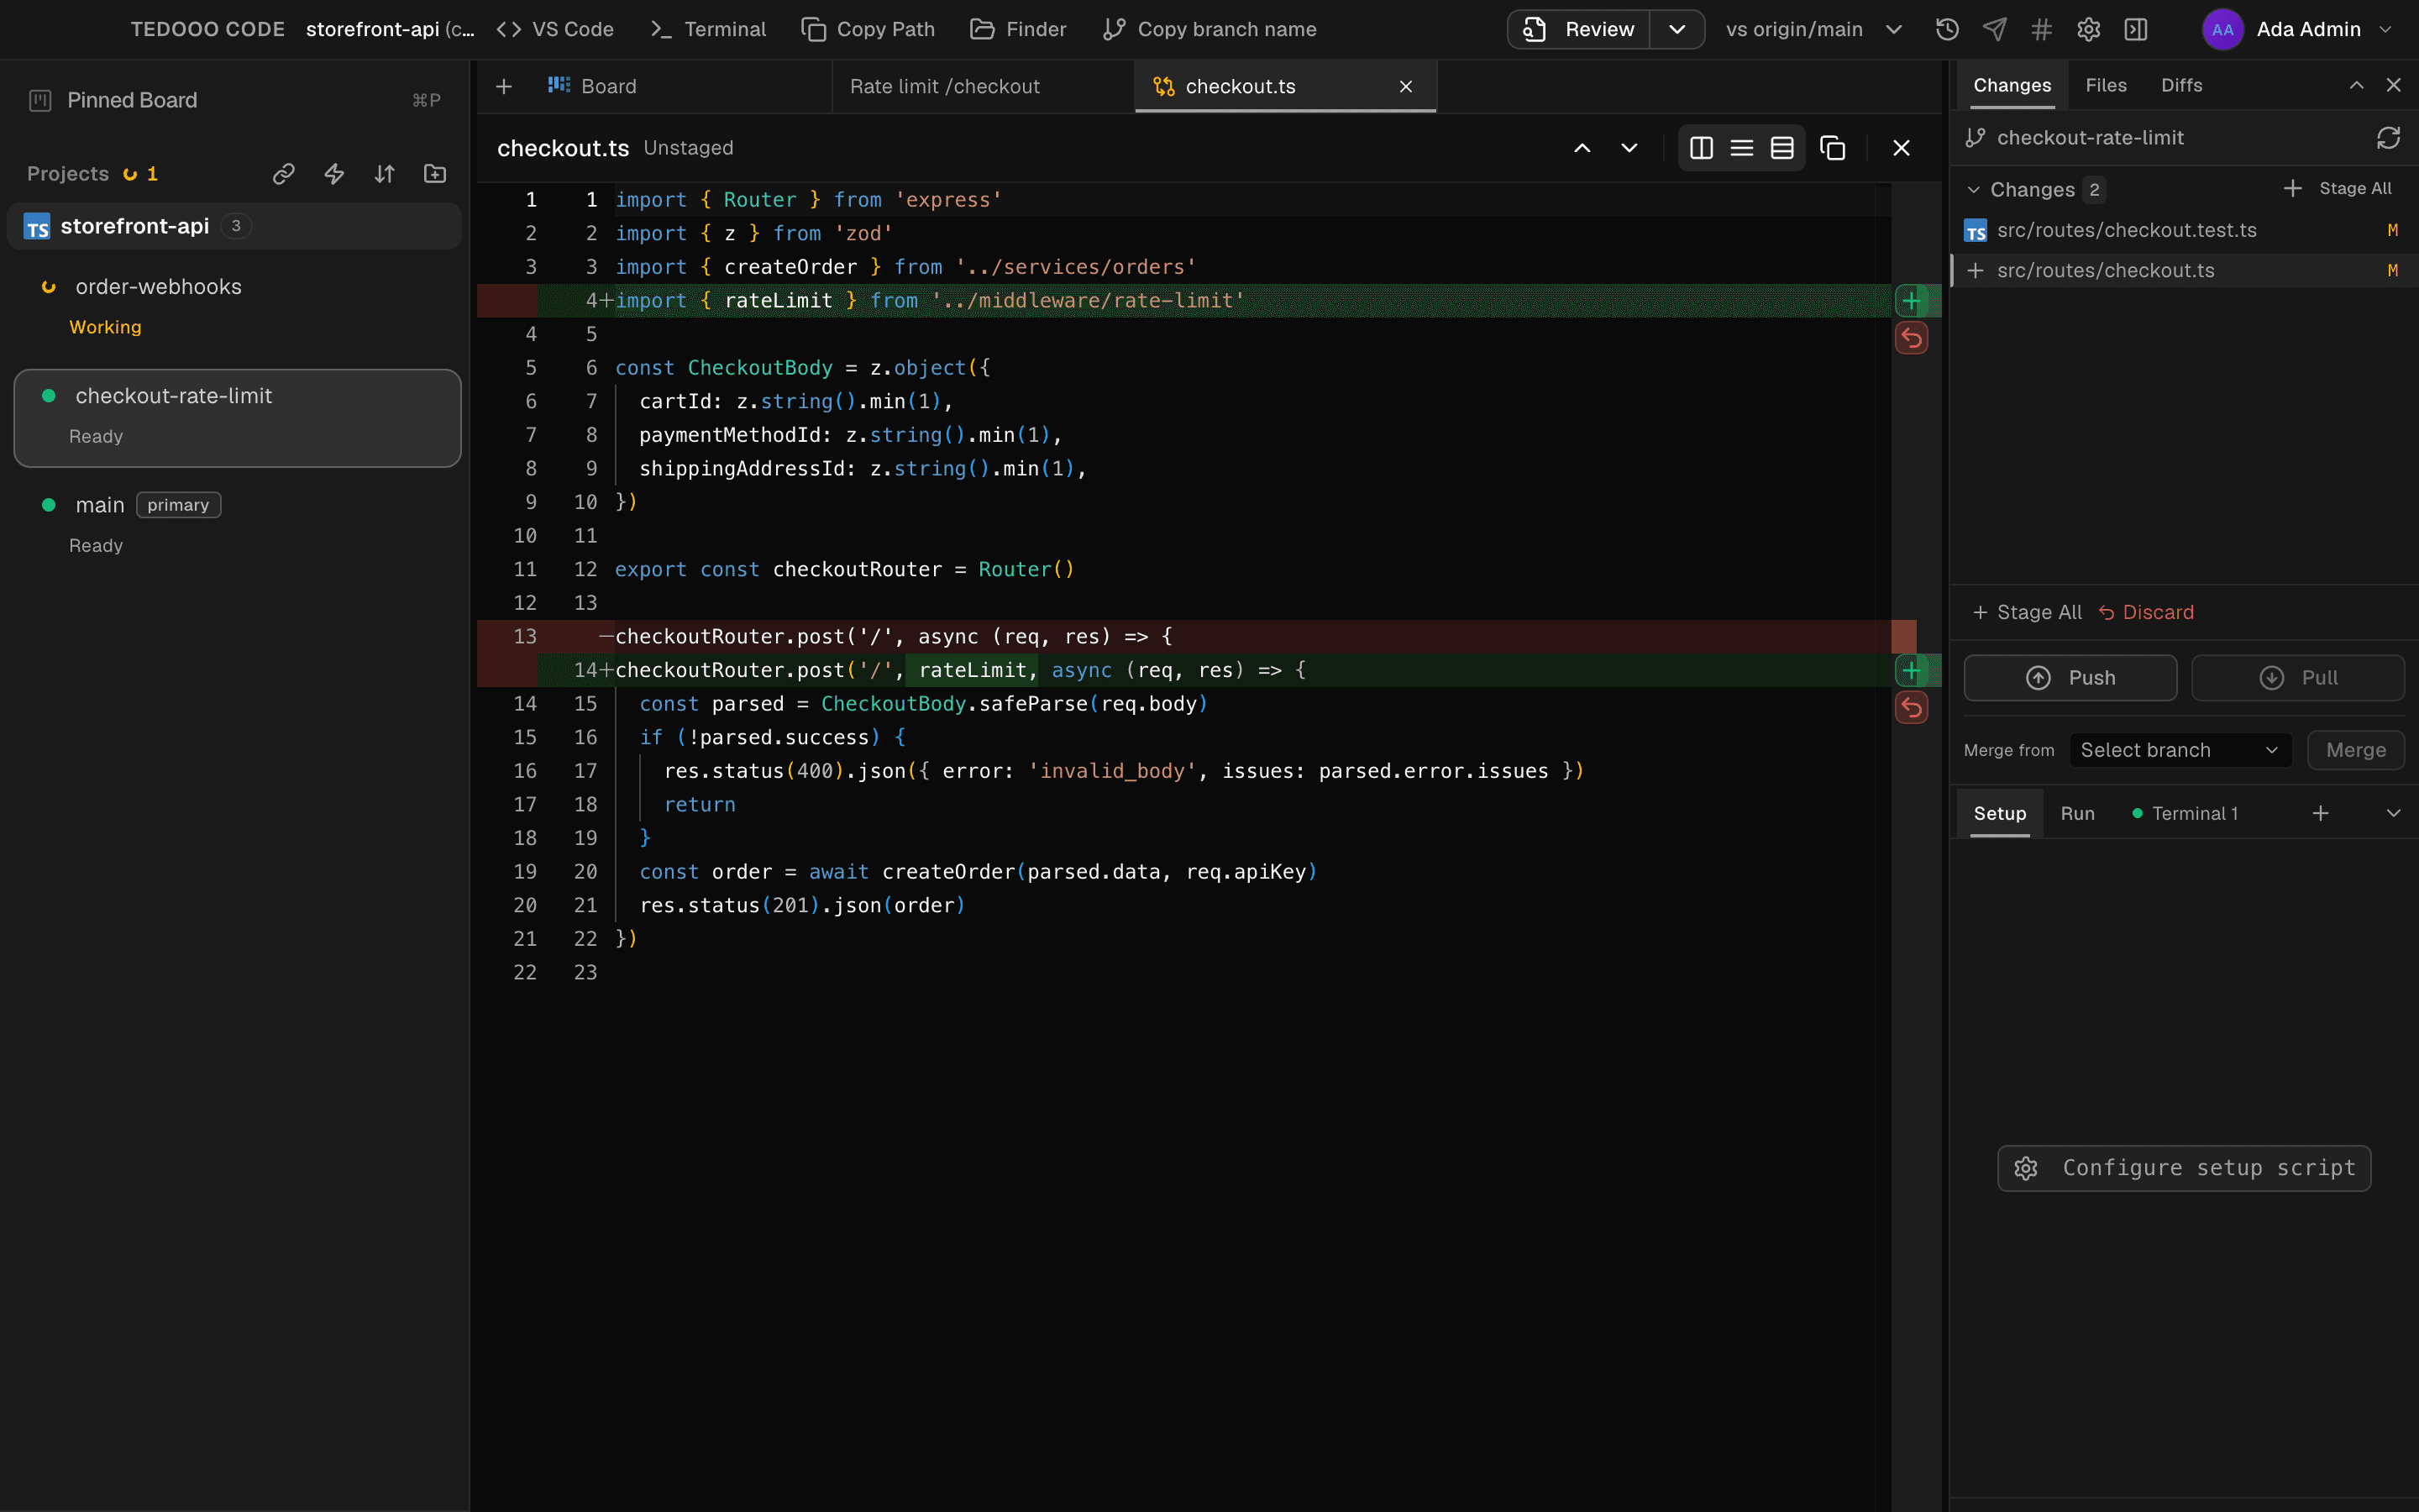Screen dimensions: 2419x1512
Task: Discard all changes
Action: pos(2145,613)
